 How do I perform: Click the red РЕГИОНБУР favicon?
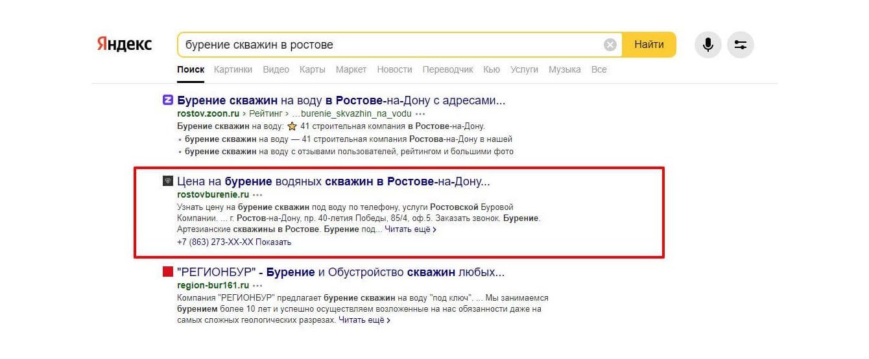pyautogui.click(x=167, y=272)
